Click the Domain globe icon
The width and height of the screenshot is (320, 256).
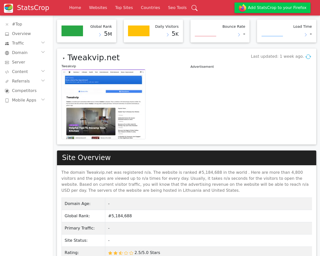pyautogui.click(x=7, y=53)
